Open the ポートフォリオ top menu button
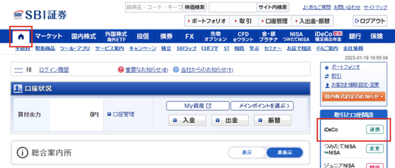Screen dimensions: 395x168 point(207,21)
